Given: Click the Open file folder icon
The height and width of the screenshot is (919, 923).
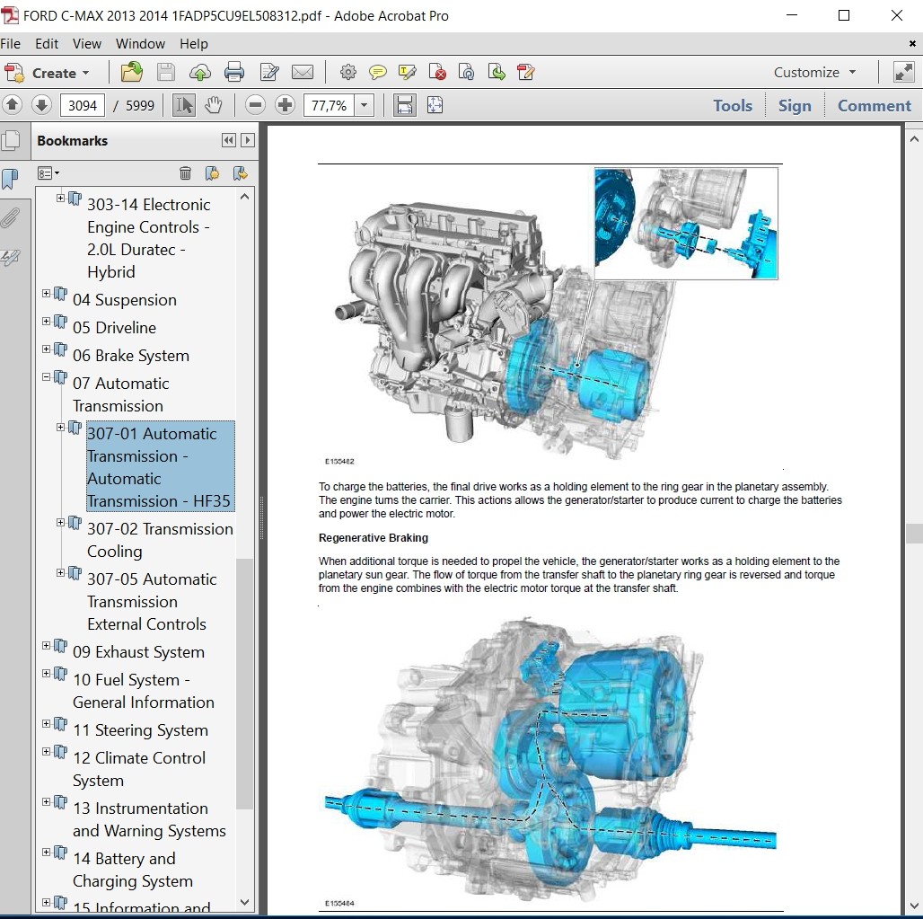Looking at the screenshot, I should [131, 73].
